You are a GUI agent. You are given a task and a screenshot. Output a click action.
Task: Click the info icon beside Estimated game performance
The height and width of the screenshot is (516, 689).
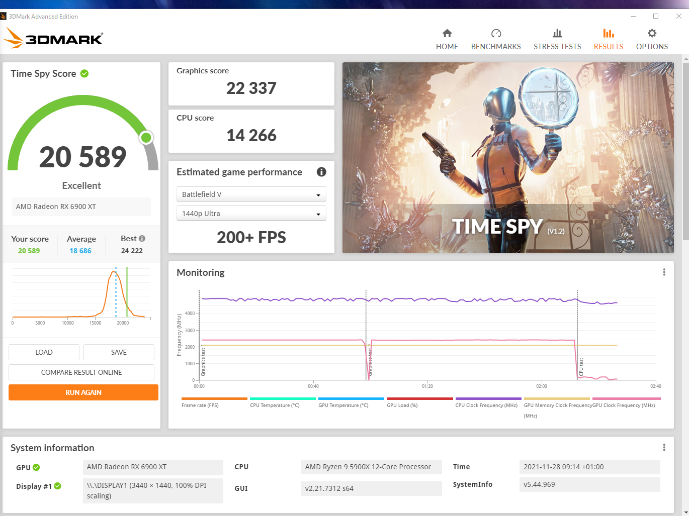pos(321,172)
